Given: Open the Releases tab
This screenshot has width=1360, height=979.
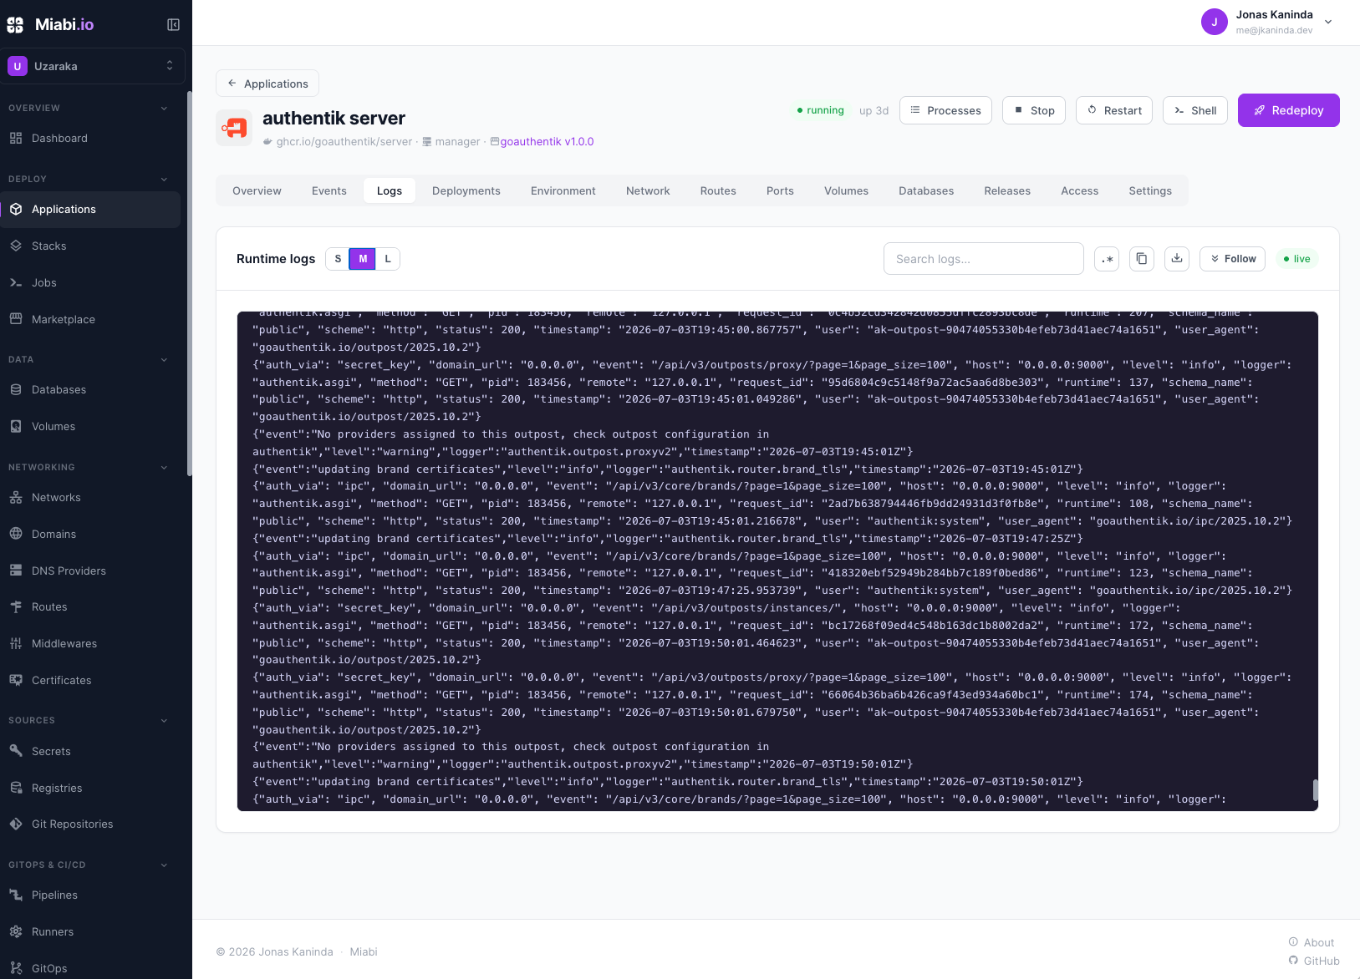Looking at the screenshot, I should 1007,191.
